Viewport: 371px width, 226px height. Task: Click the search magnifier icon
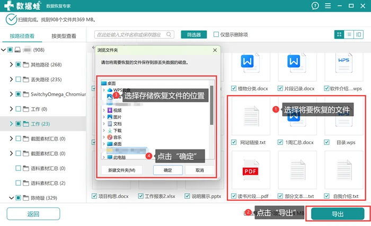pyautogui.click(x=169, y=34)
